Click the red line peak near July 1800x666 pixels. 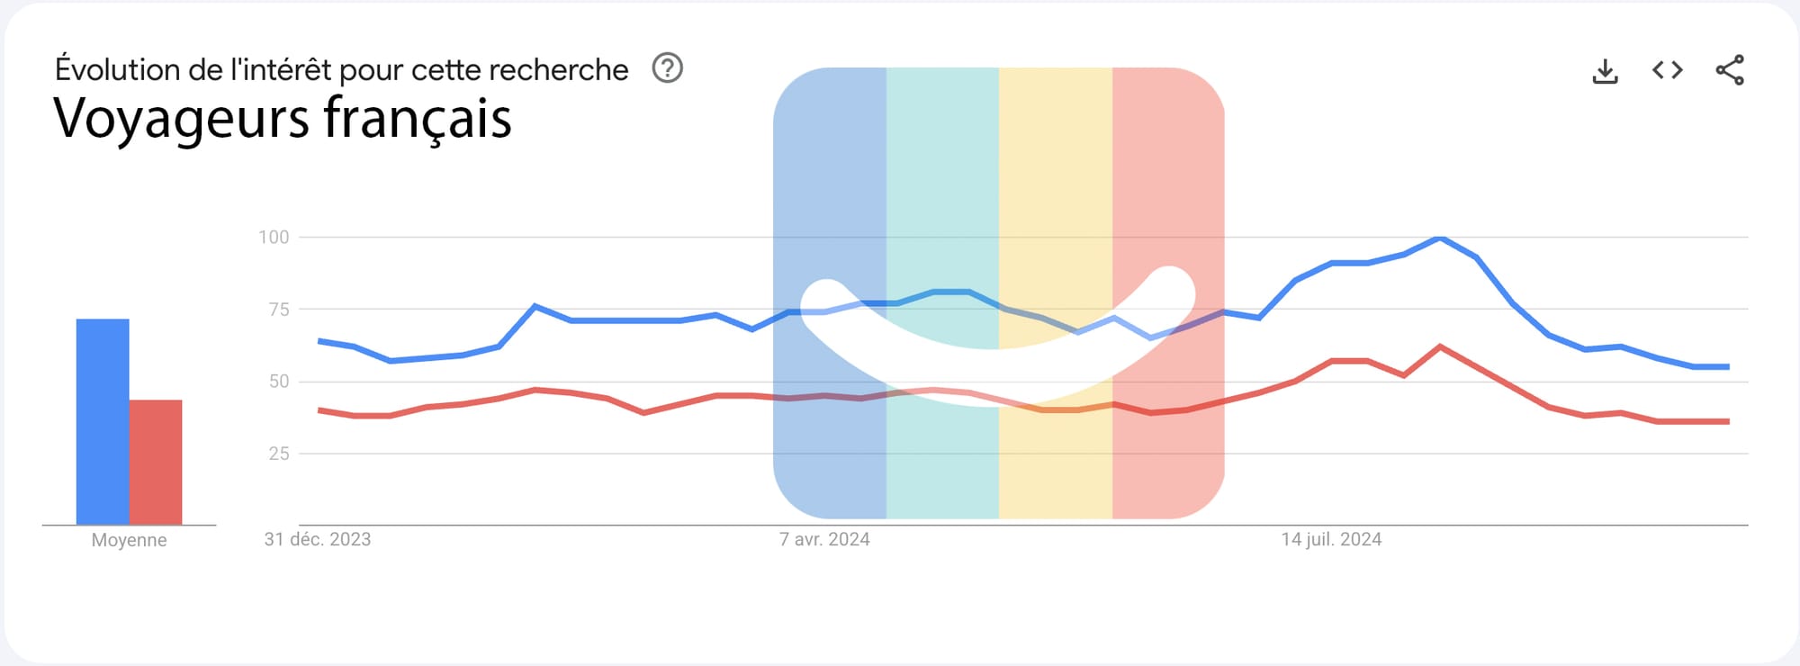point(1441,346)
